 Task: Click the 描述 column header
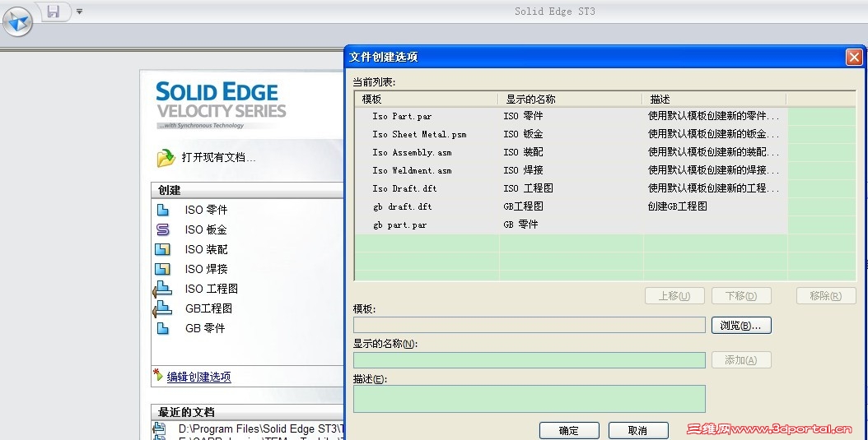[714, 99]
